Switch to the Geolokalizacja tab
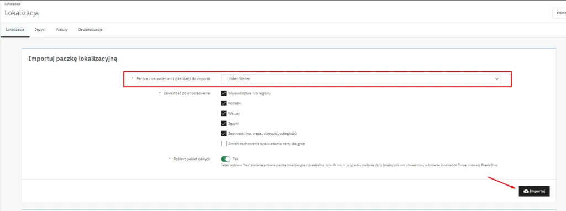This screenshot has width=566, height=211. point(90,30)
